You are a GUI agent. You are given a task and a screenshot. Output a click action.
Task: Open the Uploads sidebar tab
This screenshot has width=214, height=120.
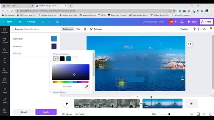5,50
